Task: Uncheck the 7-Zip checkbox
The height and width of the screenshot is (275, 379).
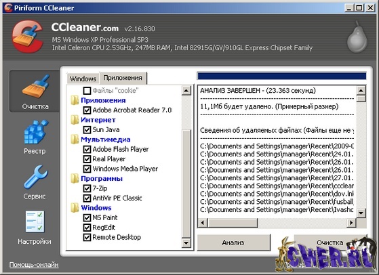Action: (87, 188)
